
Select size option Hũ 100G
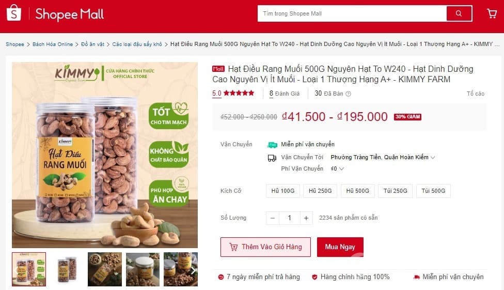(283, 191)
